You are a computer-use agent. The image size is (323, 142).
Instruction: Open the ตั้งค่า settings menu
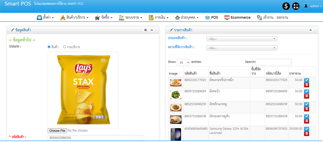45,18
